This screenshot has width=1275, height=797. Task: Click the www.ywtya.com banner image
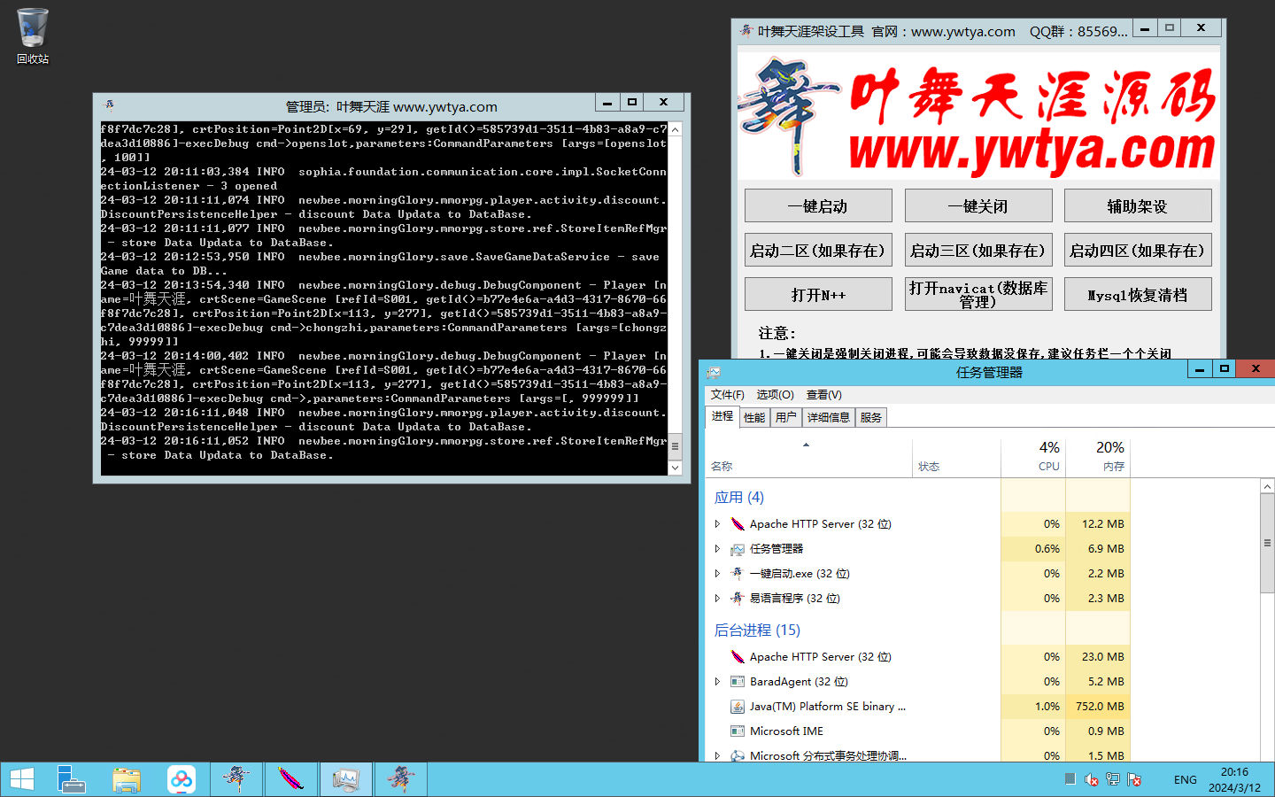[x=978, y=117]
